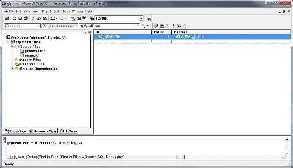293x168 pixels.
Task: Select the IDS_NSAKURA string row
Action: click(192, 37)
